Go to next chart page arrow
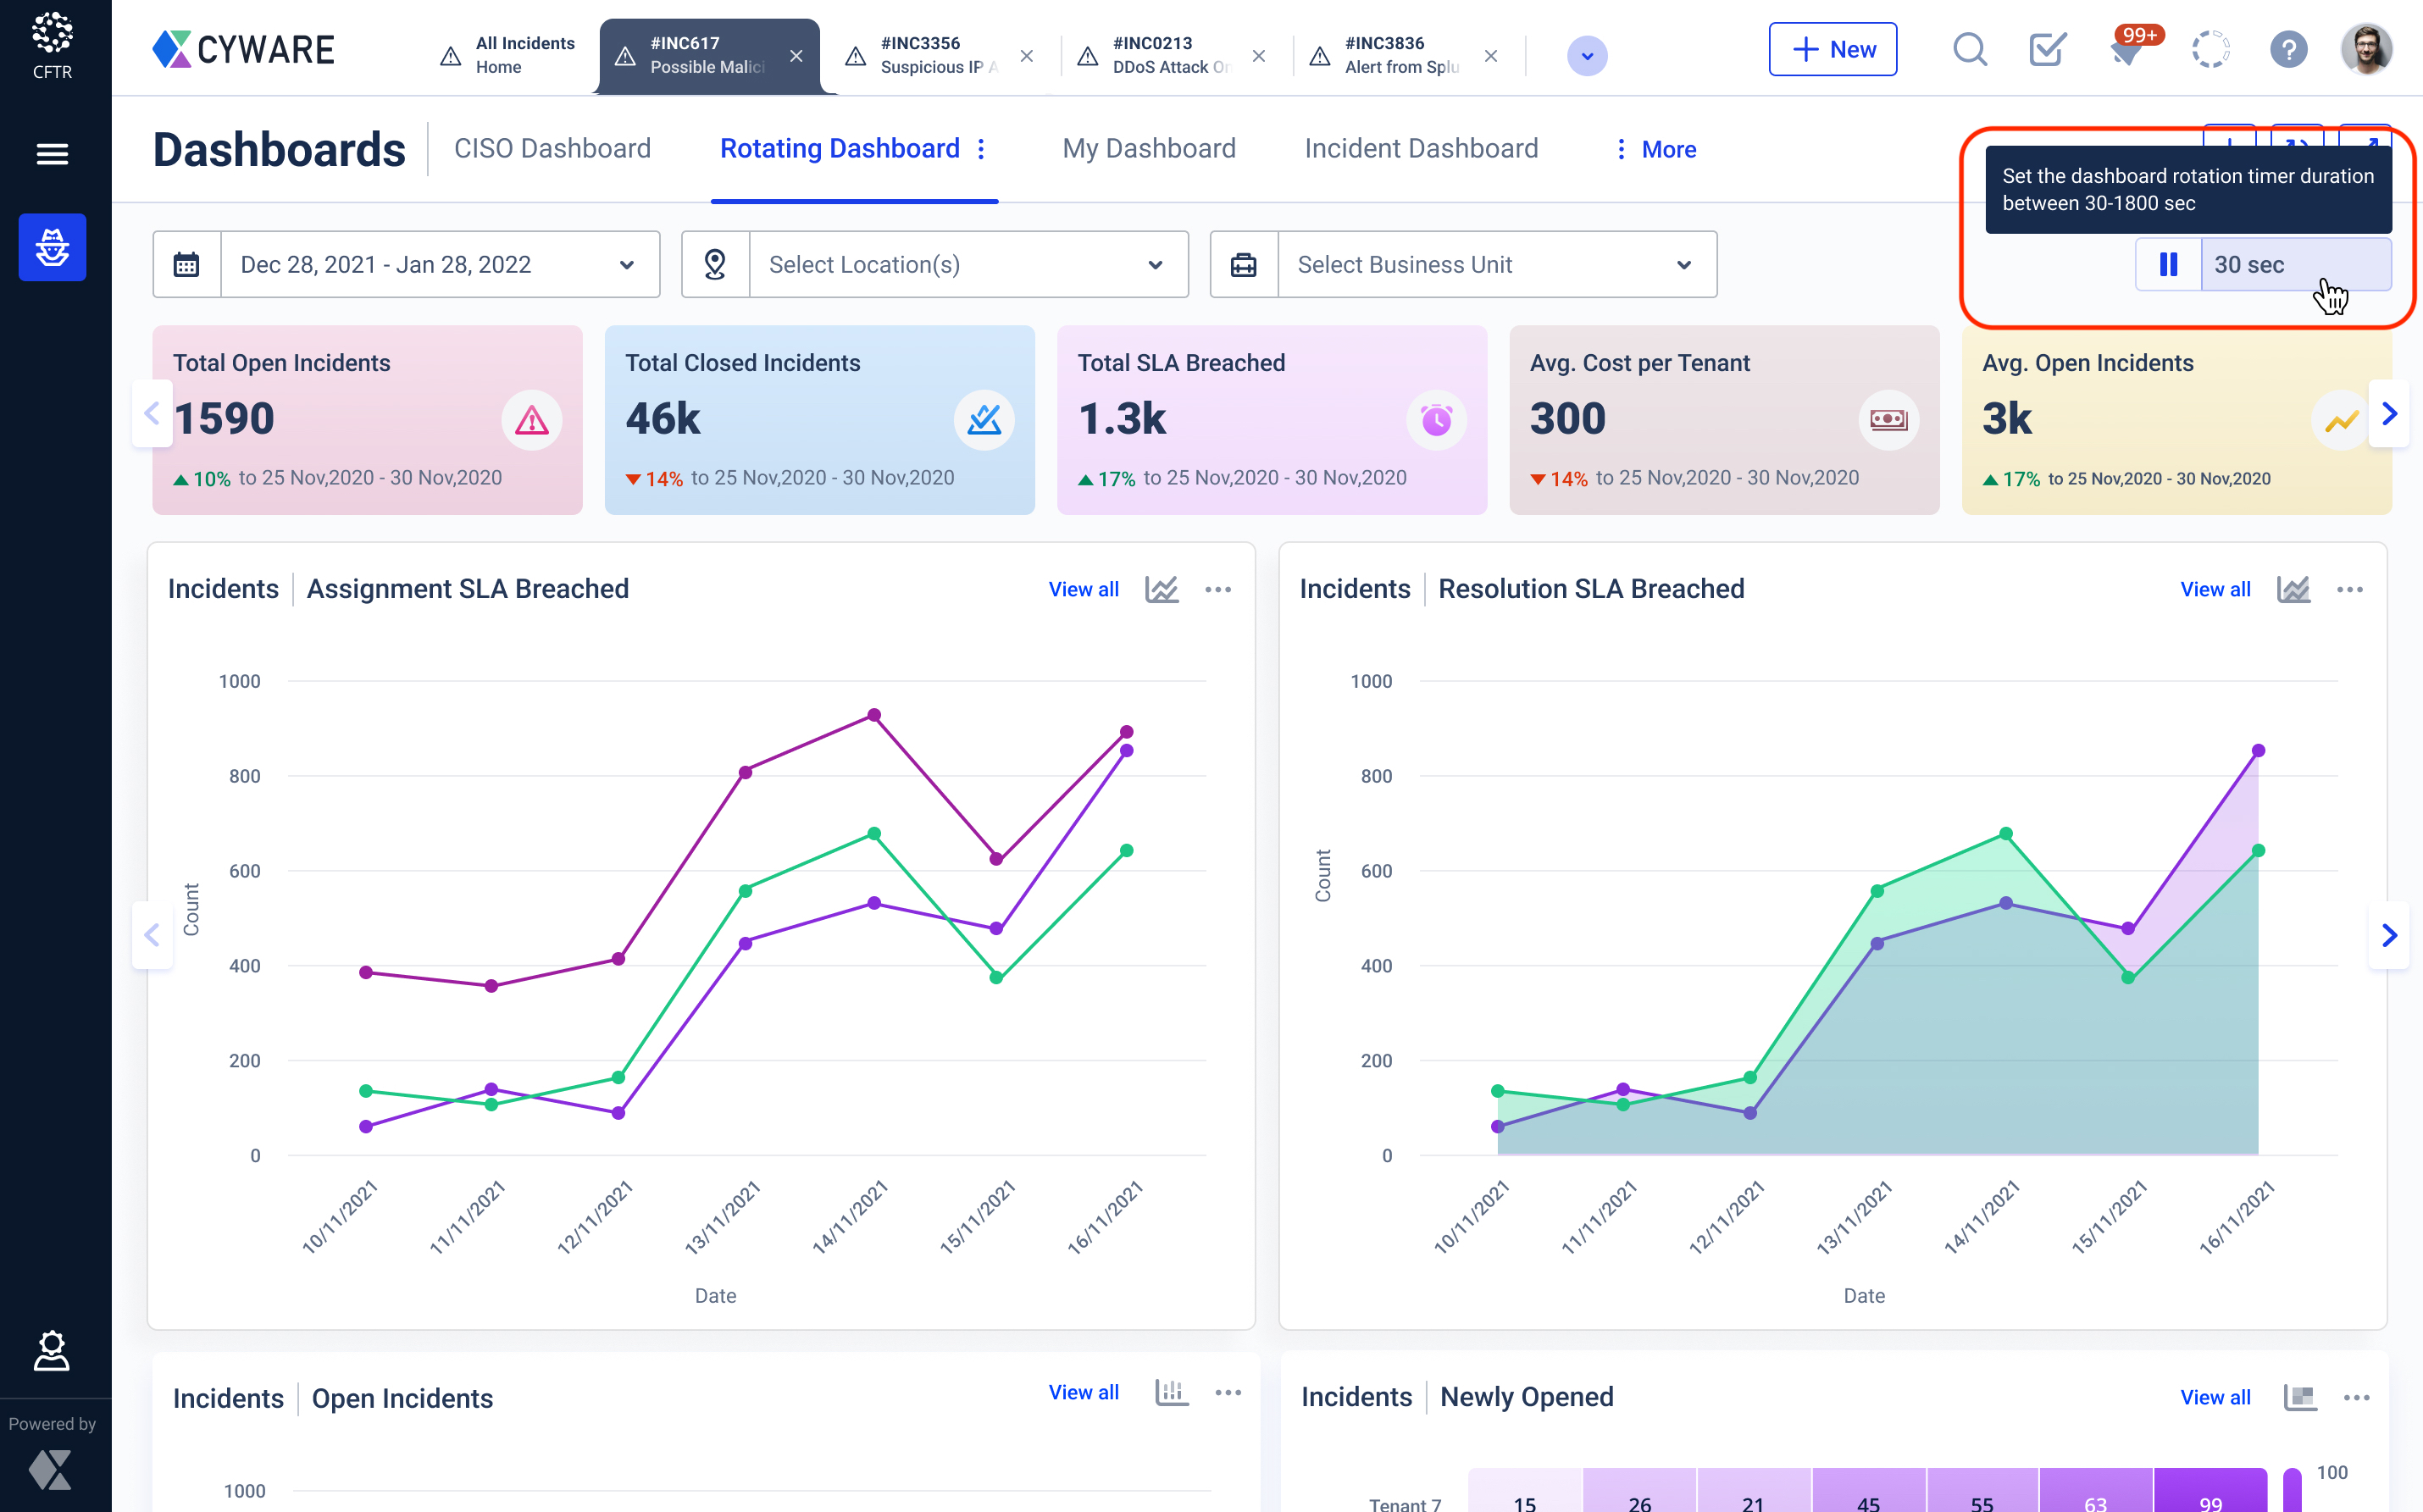Viewport: 2423px width, 1512px height. pos(2389,935)
